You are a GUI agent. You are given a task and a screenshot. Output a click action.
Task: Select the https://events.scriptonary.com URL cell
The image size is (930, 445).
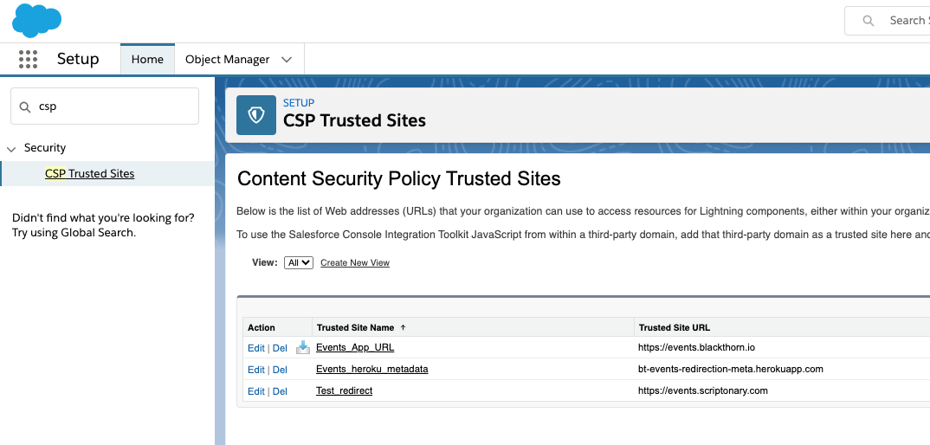click(x=703, y=390)
